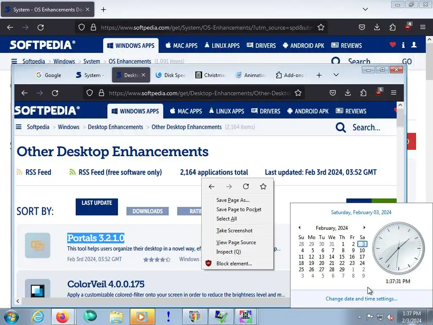Open Android APK in front Softpedia page
The height and width of the screenshot is (325, 433).
tap(308, 111)
